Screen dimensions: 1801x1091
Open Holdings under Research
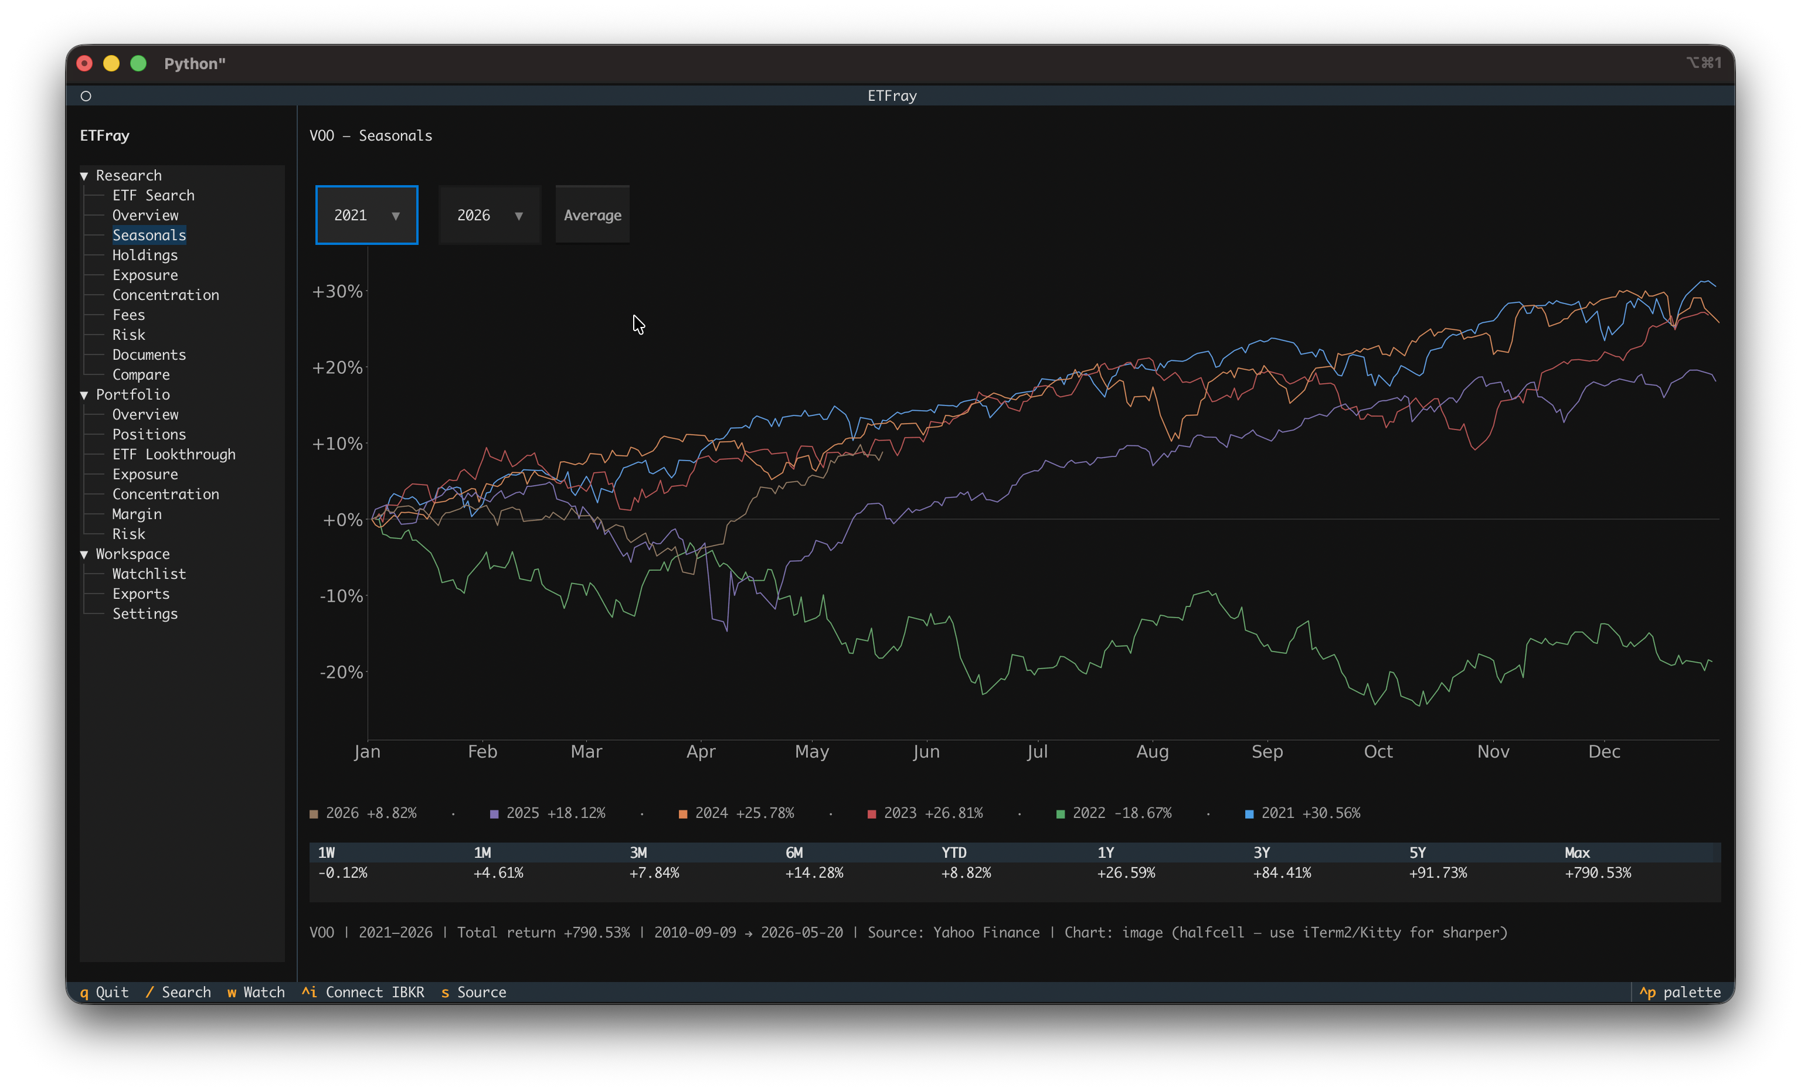(145, 255)
